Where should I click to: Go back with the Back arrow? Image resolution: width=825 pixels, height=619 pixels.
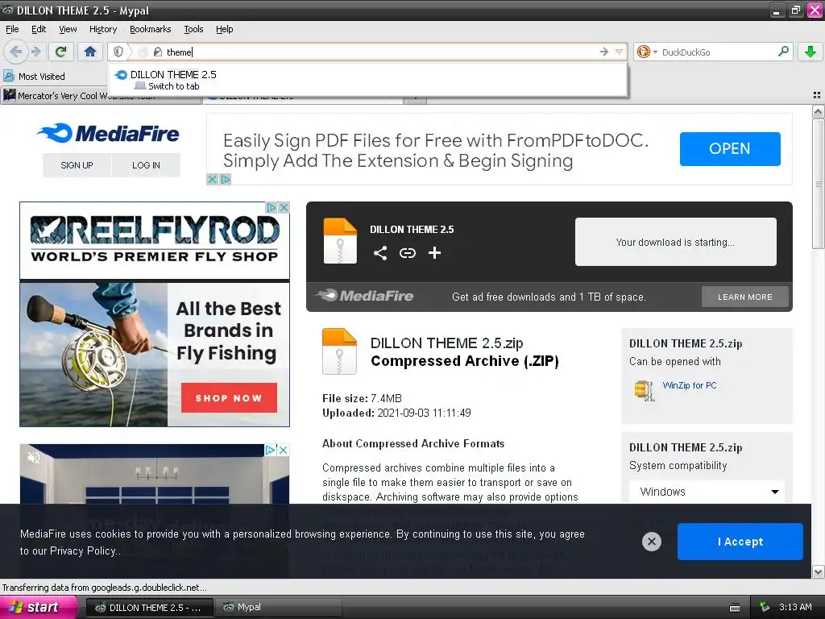(x=16, y=52)
